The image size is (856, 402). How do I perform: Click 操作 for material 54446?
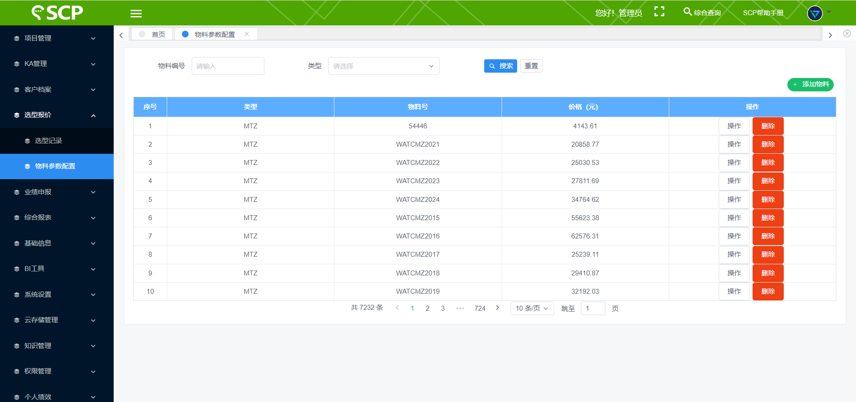click(734, 126)
